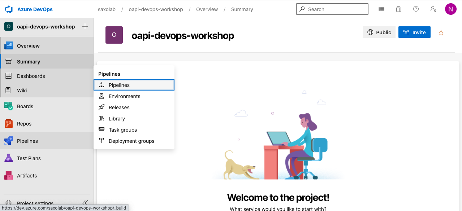The width and height of the screenshot is (462, 211).
Task: Choose Environments in the flyout menu
Action: (x=134, y=96)
